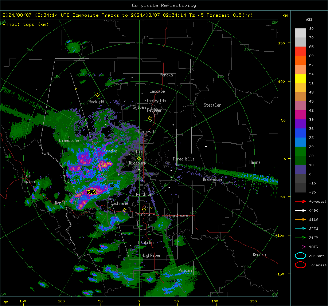The image size is (328, 306).
Task: Click the Banff town label
Action: 60,203
